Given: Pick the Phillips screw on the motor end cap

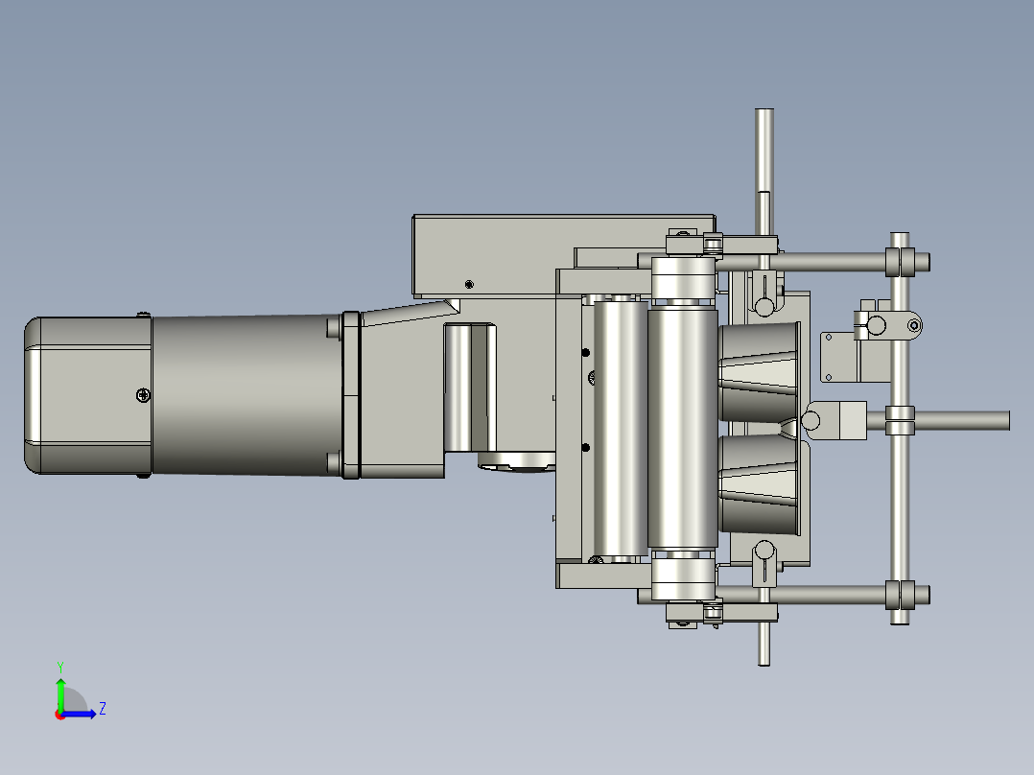Looking at the screenshot, I should (x=143, y=395).
